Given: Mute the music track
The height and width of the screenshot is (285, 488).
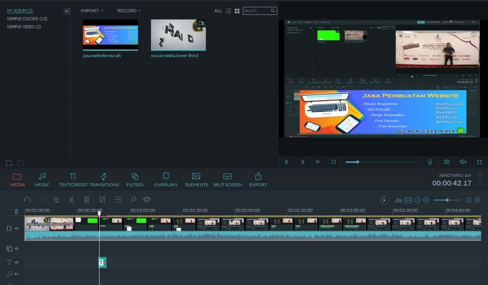Looking at the screenshot, I should click(x=17, y=274).
